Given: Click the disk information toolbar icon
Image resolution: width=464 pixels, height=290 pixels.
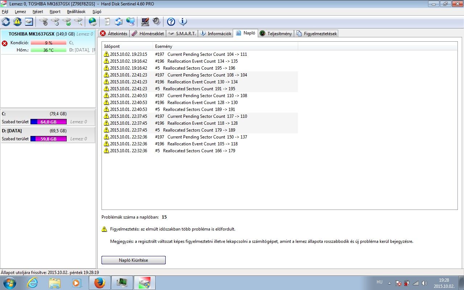Looking at the screenshot, I should pos(29,22).
